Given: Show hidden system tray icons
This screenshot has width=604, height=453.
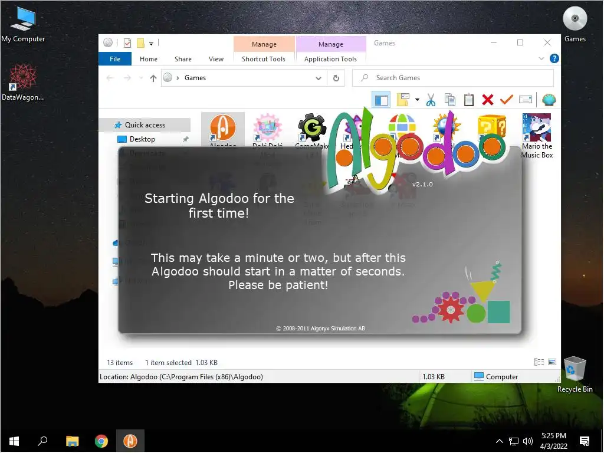Looking at the screenshot, I should [x=499, y=441].
